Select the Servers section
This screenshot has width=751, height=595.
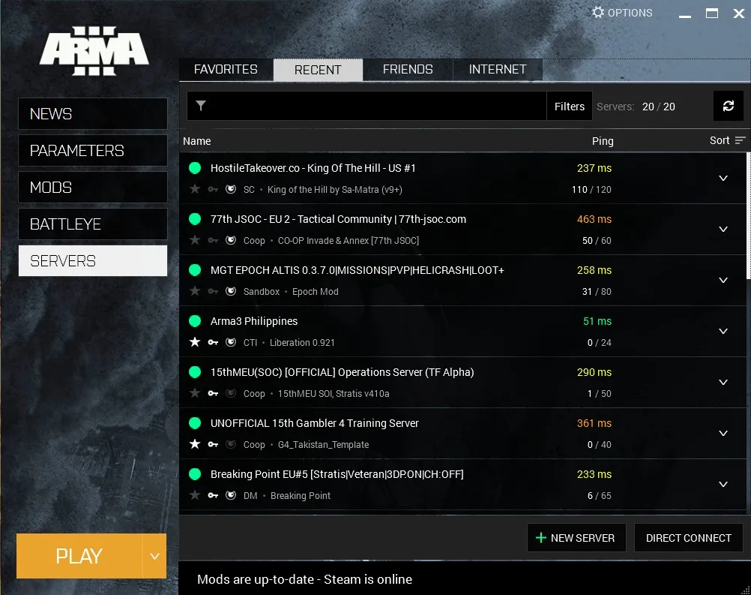93,261
